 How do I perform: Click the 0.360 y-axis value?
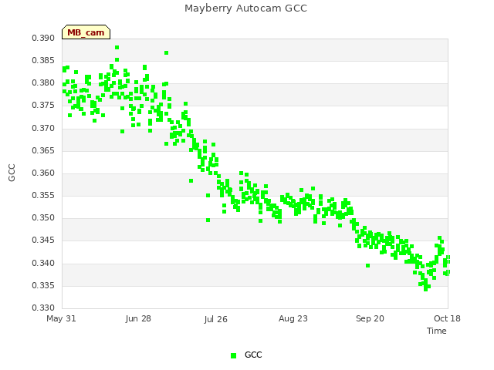(x=43, y=173)
